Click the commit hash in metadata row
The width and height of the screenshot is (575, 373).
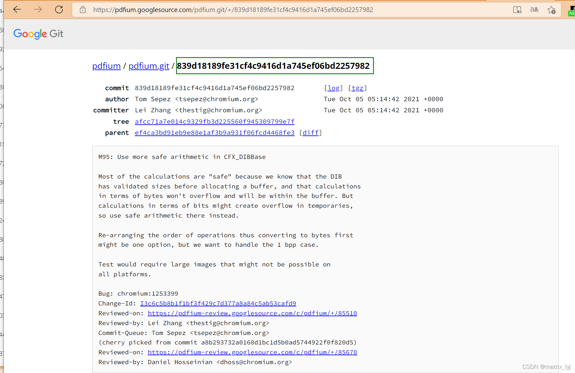[215, 88]
